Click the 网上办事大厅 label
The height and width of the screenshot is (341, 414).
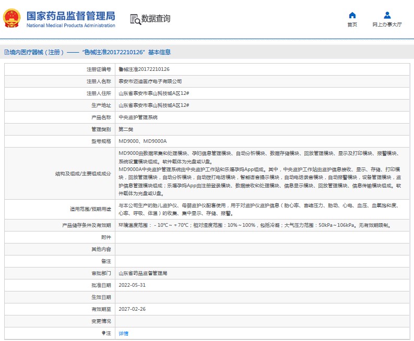387,25
